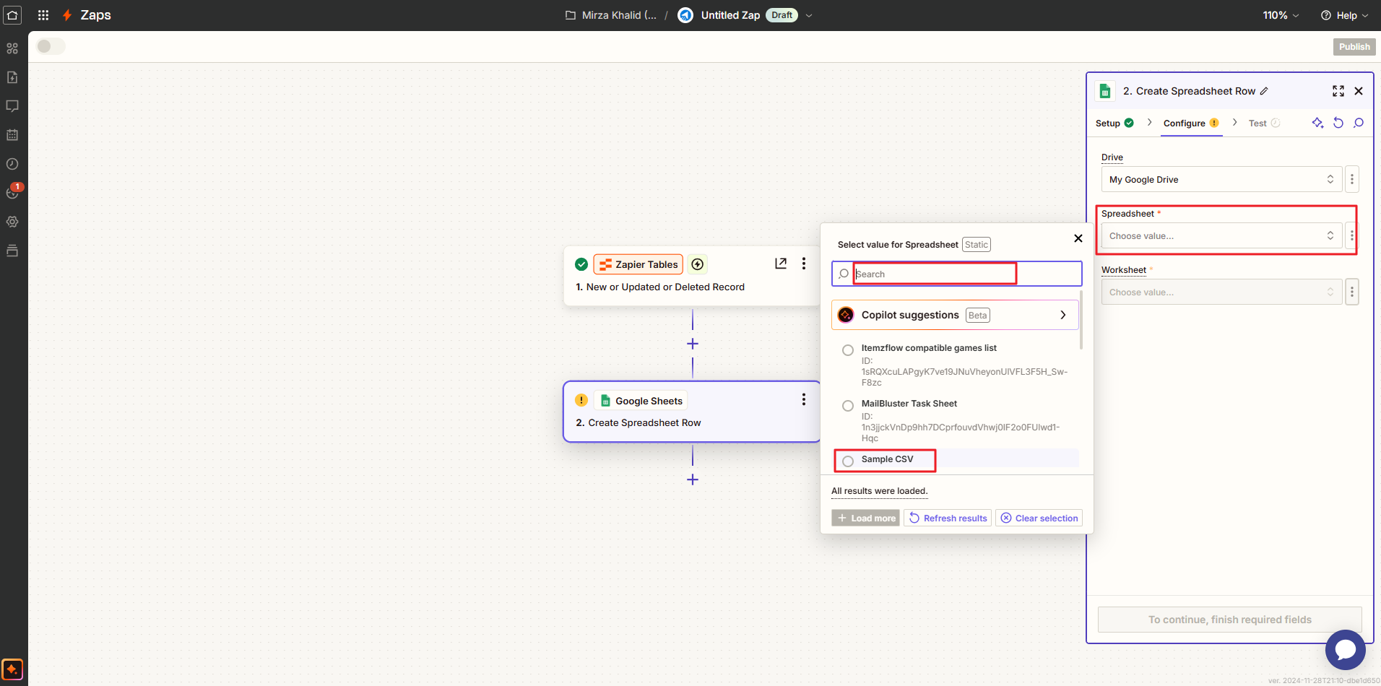The image size is (1381, 686).
Task: Open the apps grid icon
Action: coord(43,15)
